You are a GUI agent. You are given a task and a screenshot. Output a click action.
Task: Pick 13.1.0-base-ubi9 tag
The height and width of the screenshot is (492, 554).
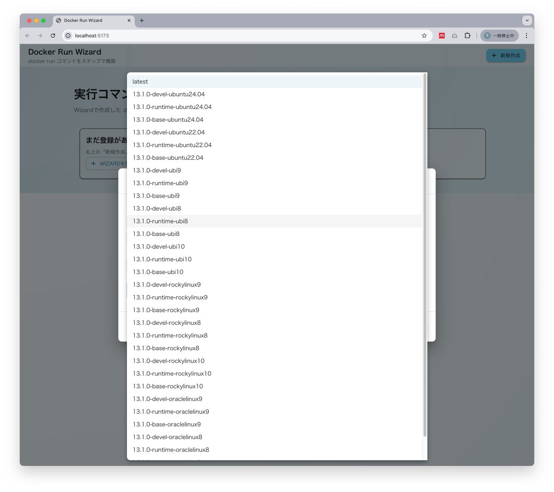[x=275, y=196]
